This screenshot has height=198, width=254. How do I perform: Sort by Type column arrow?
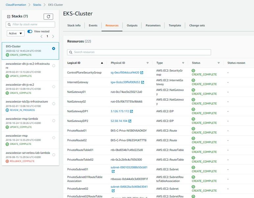point(183,63)
